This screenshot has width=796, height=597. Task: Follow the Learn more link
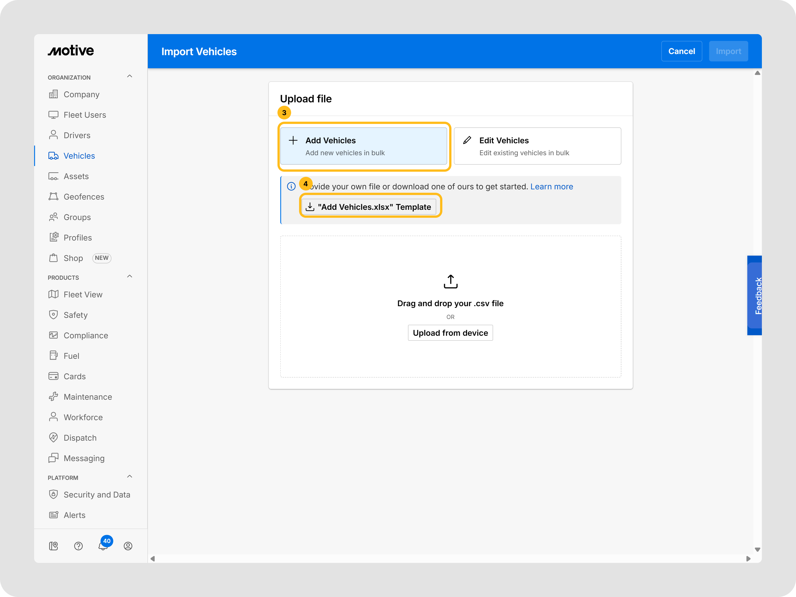pos(551,186)
